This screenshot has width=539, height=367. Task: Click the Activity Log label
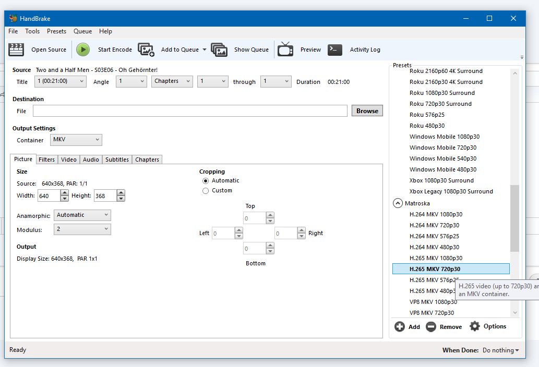pos(365,50)
